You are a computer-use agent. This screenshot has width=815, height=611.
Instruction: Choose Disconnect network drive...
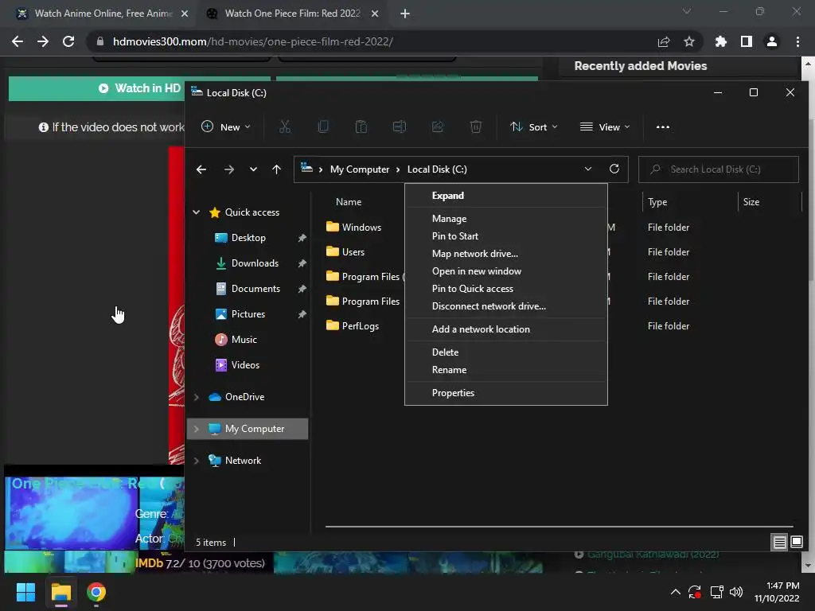click(x=505, y=306)
